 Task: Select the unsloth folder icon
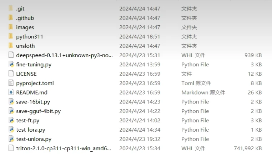click(10, 46)
